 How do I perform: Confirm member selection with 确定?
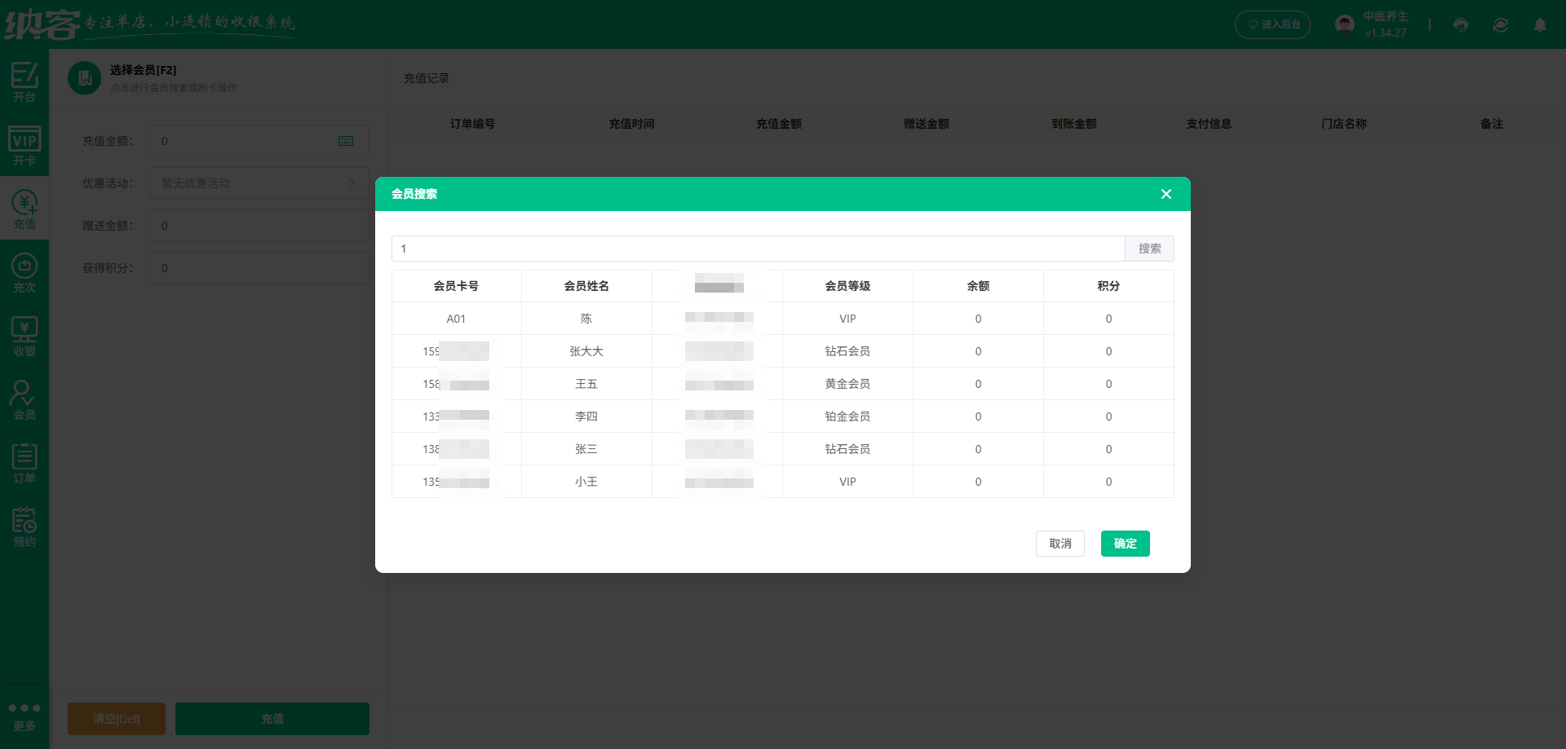tap(1125, 544)
